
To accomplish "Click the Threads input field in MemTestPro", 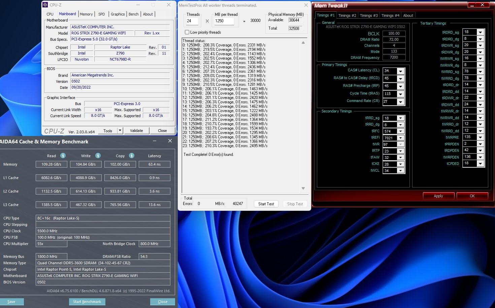I will tap(192, 21).
